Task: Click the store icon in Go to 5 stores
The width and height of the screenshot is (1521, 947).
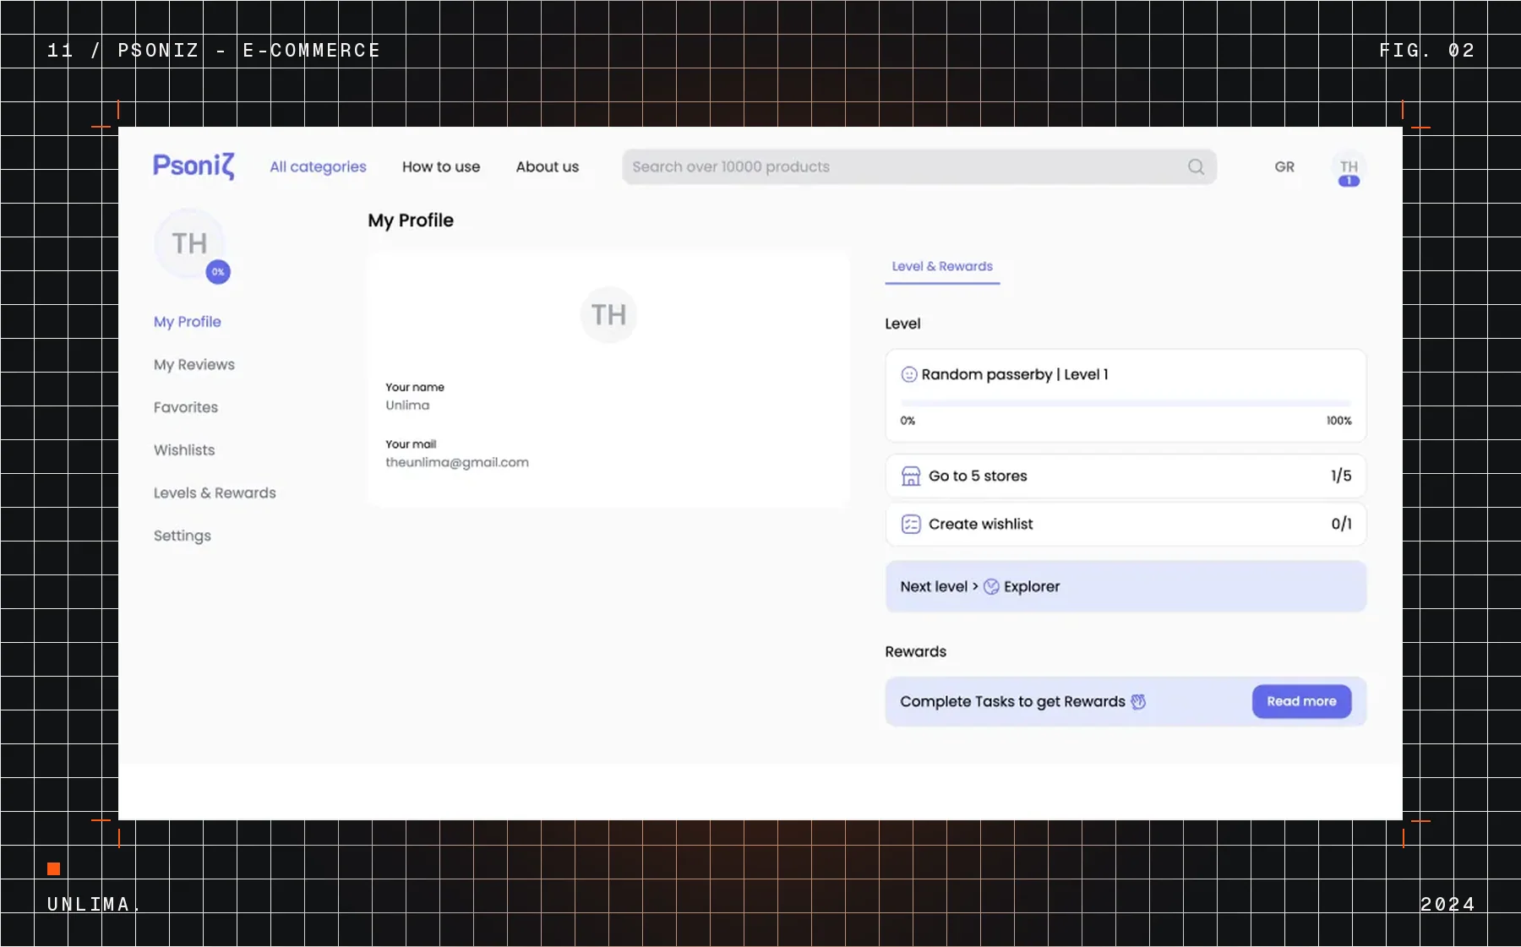Action: [x=911, y=476]
